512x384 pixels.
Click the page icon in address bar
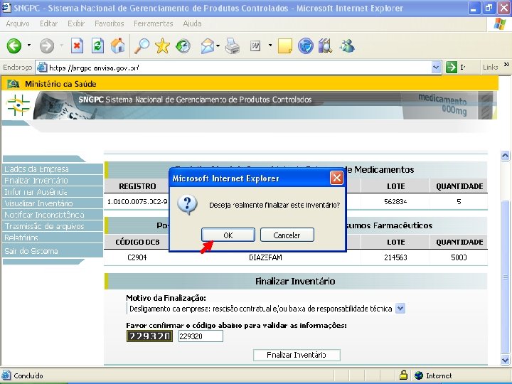42,68
